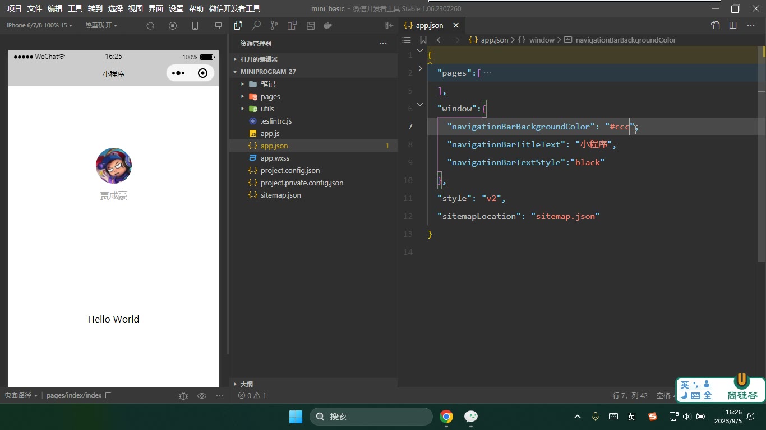
Task: Open the extensions blocks icon
Action: [292, 25]
